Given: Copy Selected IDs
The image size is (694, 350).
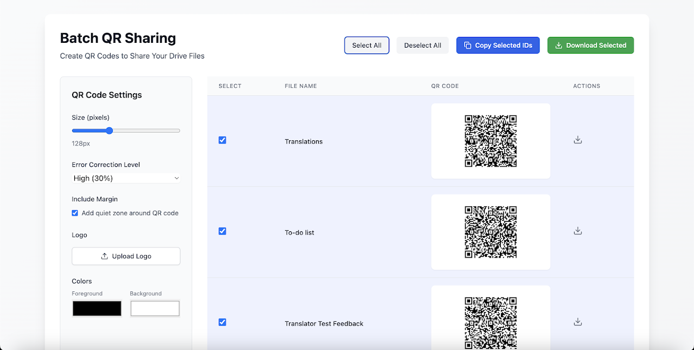Looking at the screenshot, I should (498, 46).
